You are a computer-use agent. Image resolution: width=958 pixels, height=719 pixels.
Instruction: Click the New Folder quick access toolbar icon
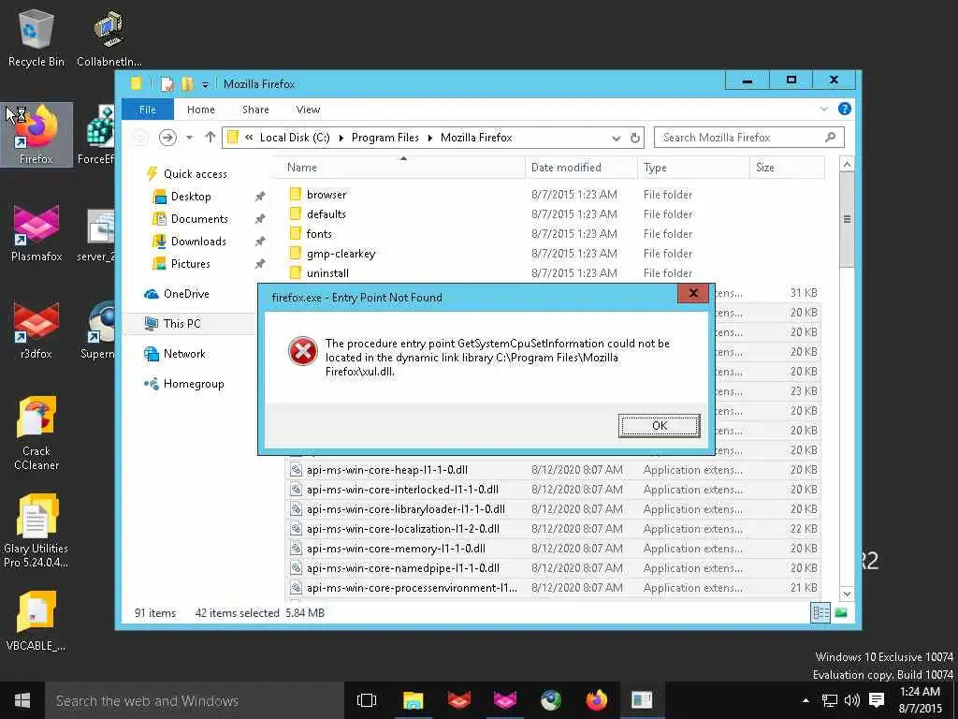tap(187, 83)
